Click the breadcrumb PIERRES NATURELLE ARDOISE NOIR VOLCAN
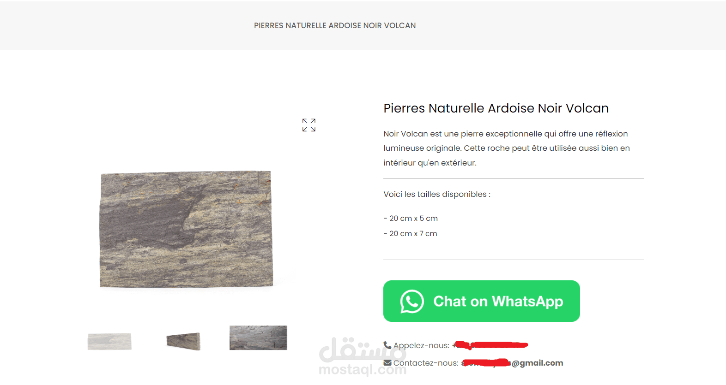The image size is (726, 385). 335,25
